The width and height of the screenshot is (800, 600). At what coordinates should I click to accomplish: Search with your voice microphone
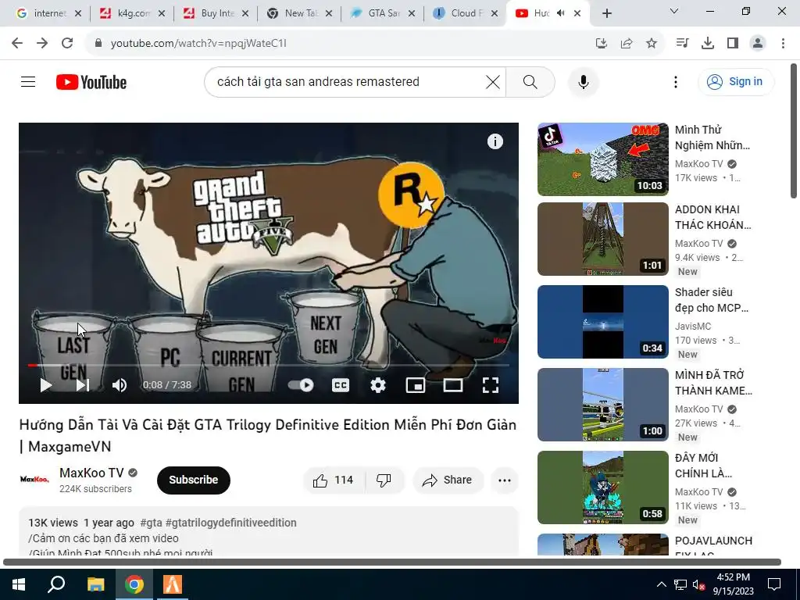(583, 82)
